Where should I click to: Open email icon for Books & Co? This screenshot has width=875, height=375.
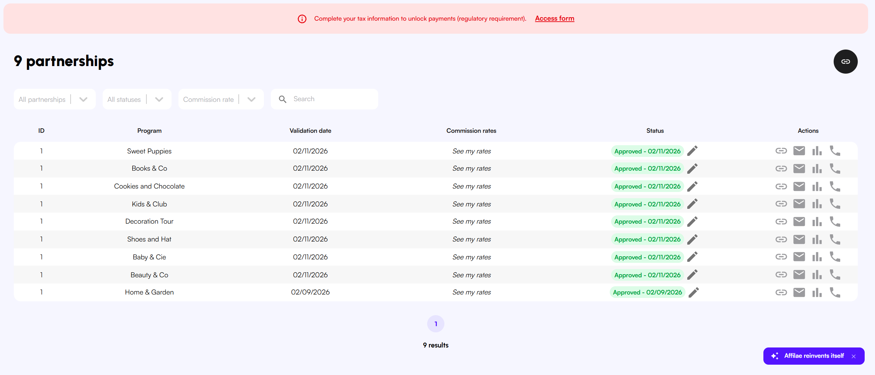click(799, 169)
